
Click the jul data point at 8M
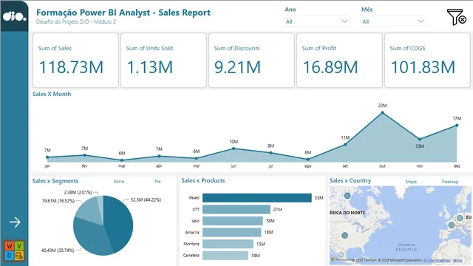270,153
